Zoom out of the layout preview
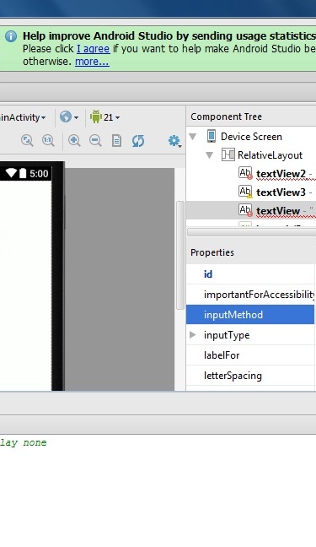The height and width of the screenshot is (547, 316). 95,141
